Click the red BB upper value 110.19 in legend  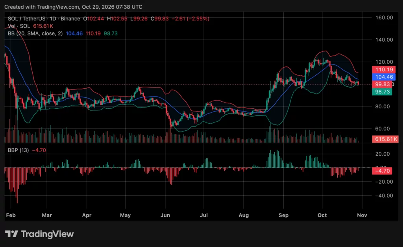click(x=93, y=33)
